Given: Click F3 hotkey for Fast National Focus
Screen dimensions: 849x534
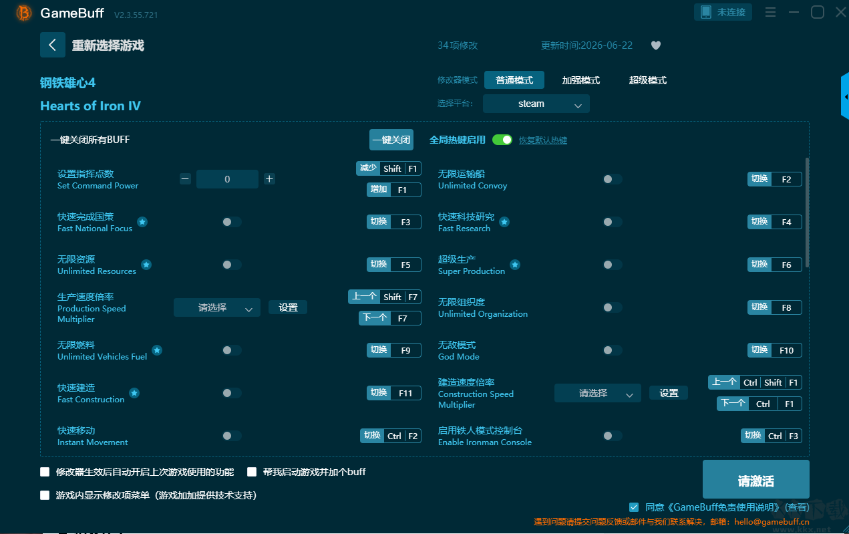Looking at the screenshot, I should click(394, 222).
